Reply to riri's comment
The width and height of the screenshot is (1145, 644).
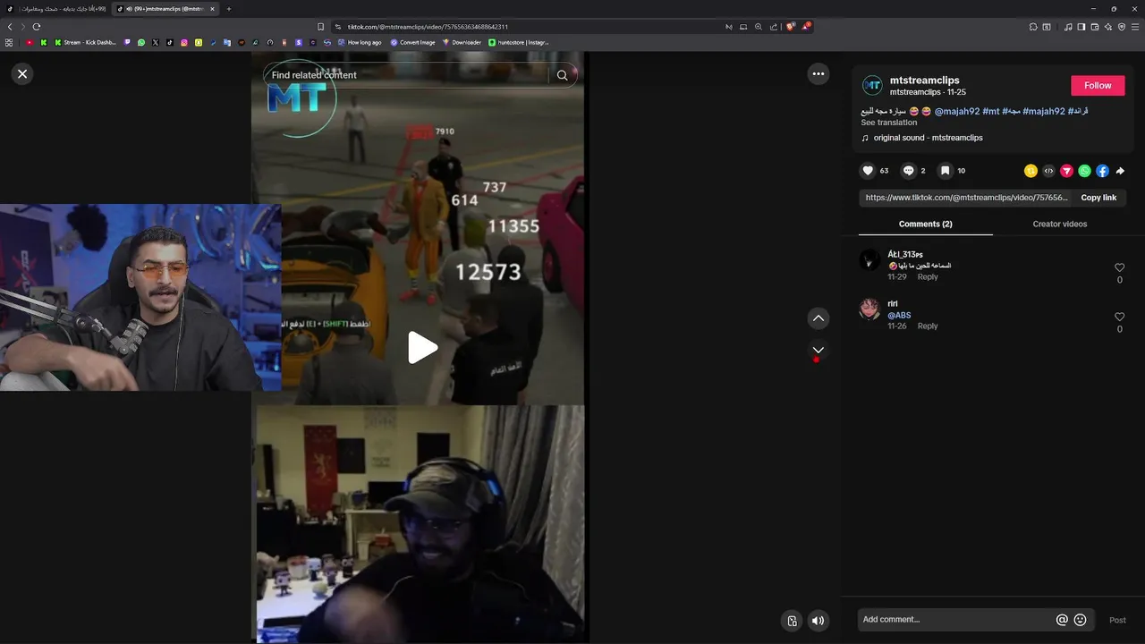click(x=928, y=326)
